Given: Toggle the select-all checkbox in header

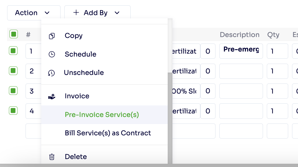Looking at the screenshot, I should (14, 34).
